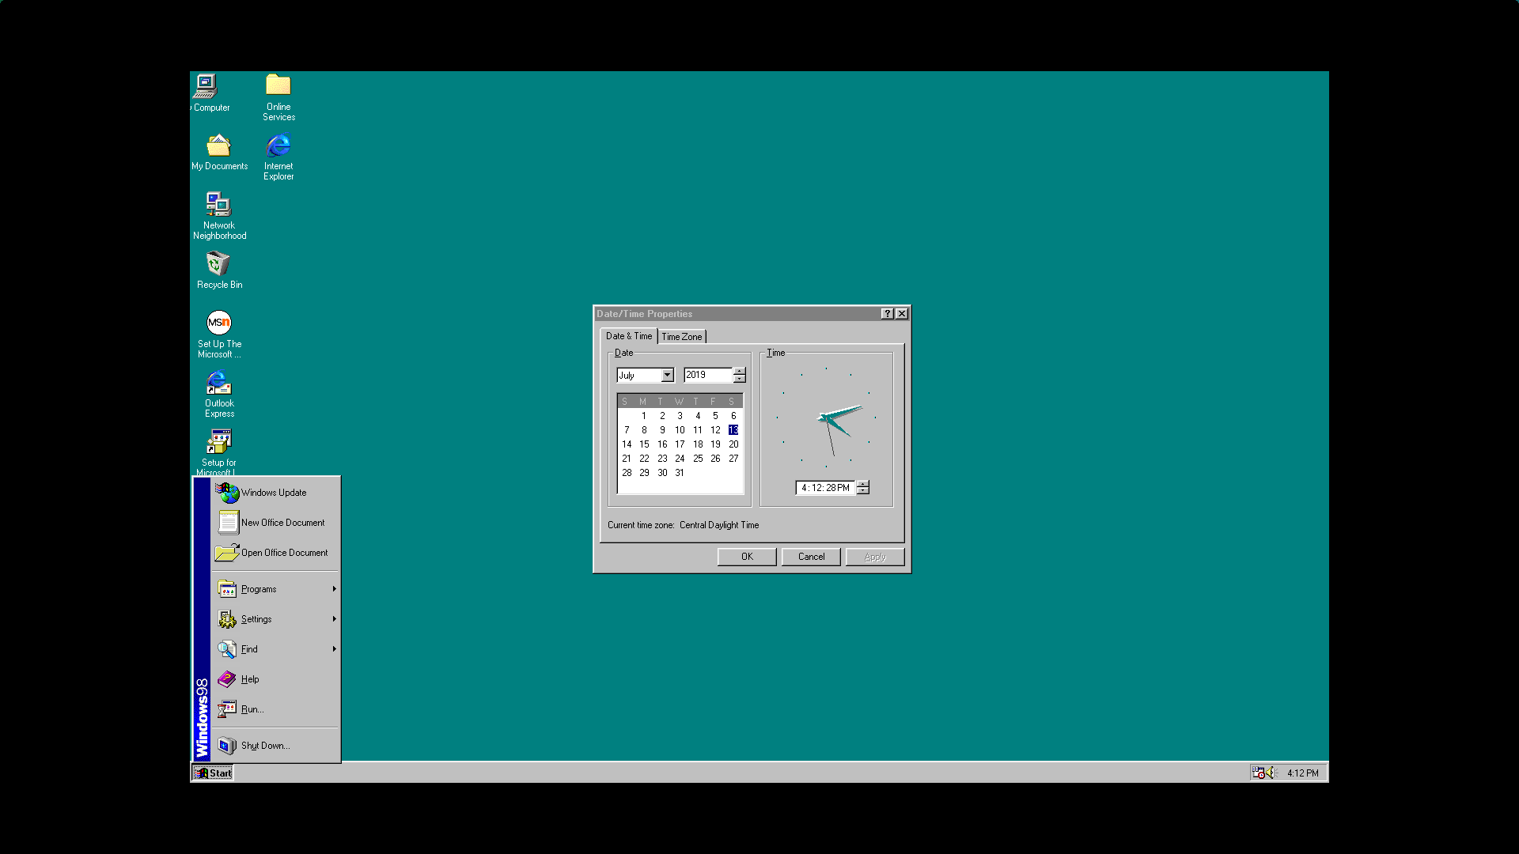Click the year field showing 2019

(709, 376)
